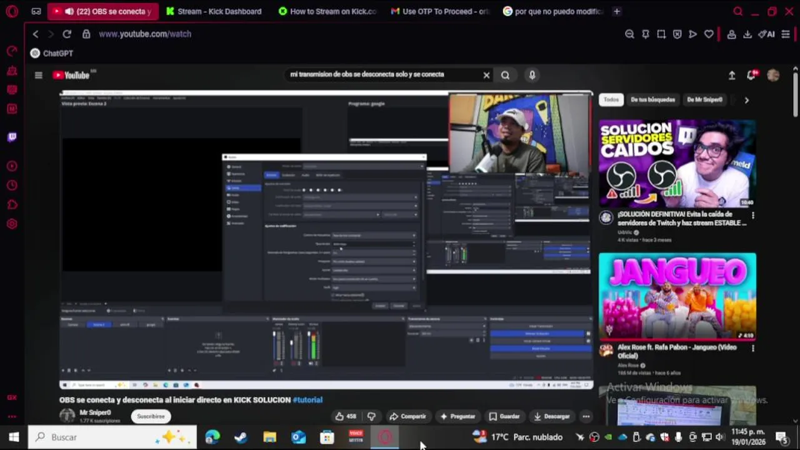800x450 pixels.
Task: Click the YouTube create upload icon
Action: click(x=732, y=75)
